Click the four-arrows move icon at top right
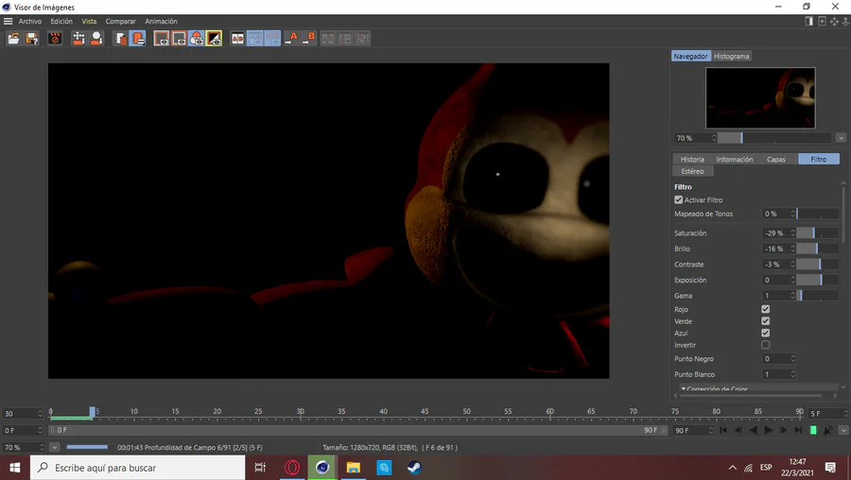The image size is (851, 480). pos(834,21)
